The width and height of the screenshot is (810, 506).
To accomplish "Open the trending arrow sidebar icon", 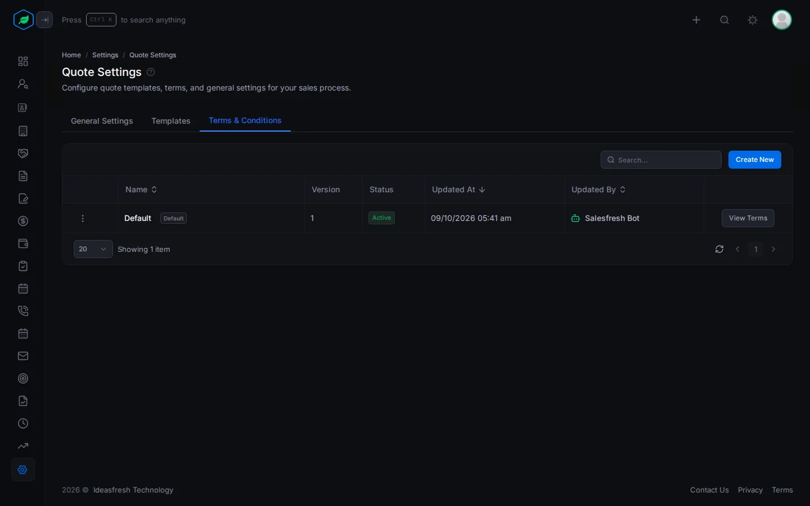I will coord(23,446).
